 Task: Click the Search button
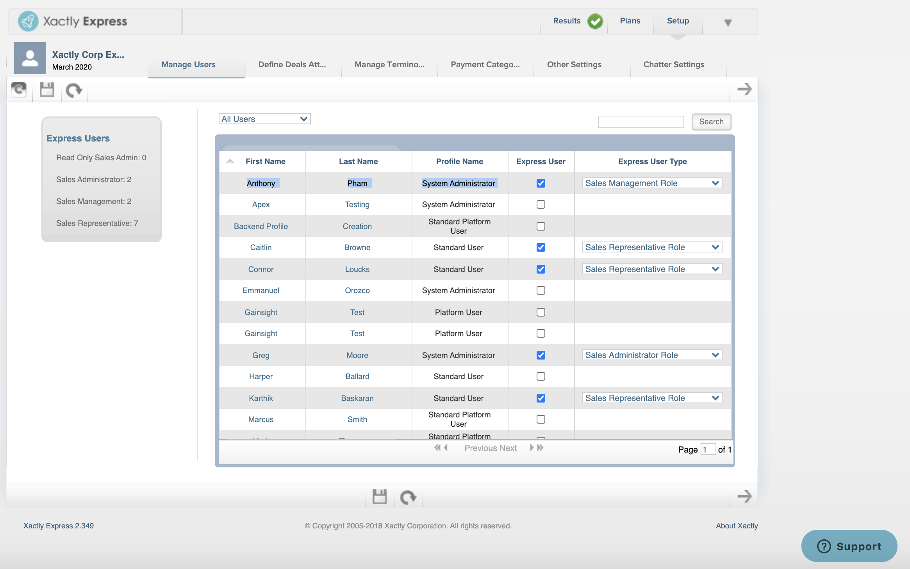[x=711, y=122]
